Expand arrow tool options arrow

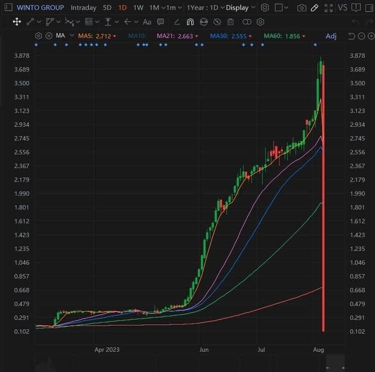click(136, 22)
